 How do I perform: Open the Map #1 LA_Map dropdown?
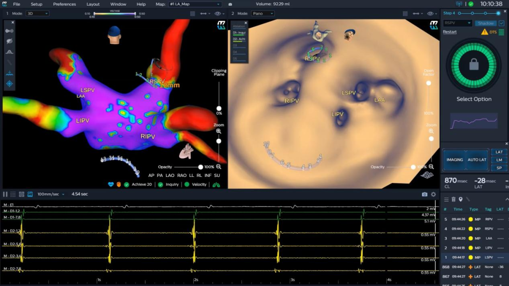[195, 4]
